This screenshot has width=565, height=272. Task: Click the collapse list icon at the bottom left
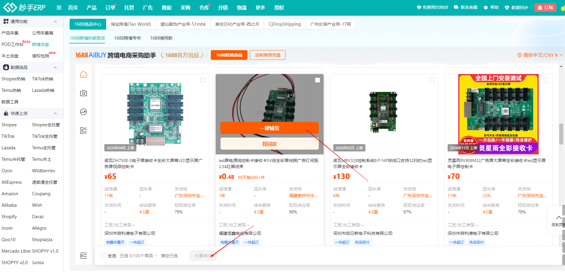coord(83,256)
